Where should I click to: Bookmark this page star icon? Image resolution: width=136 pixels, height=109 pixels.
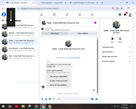click(122, 8)
